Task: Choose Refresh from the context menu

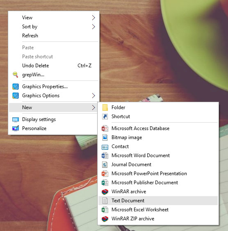Action: tap(54, 36)
